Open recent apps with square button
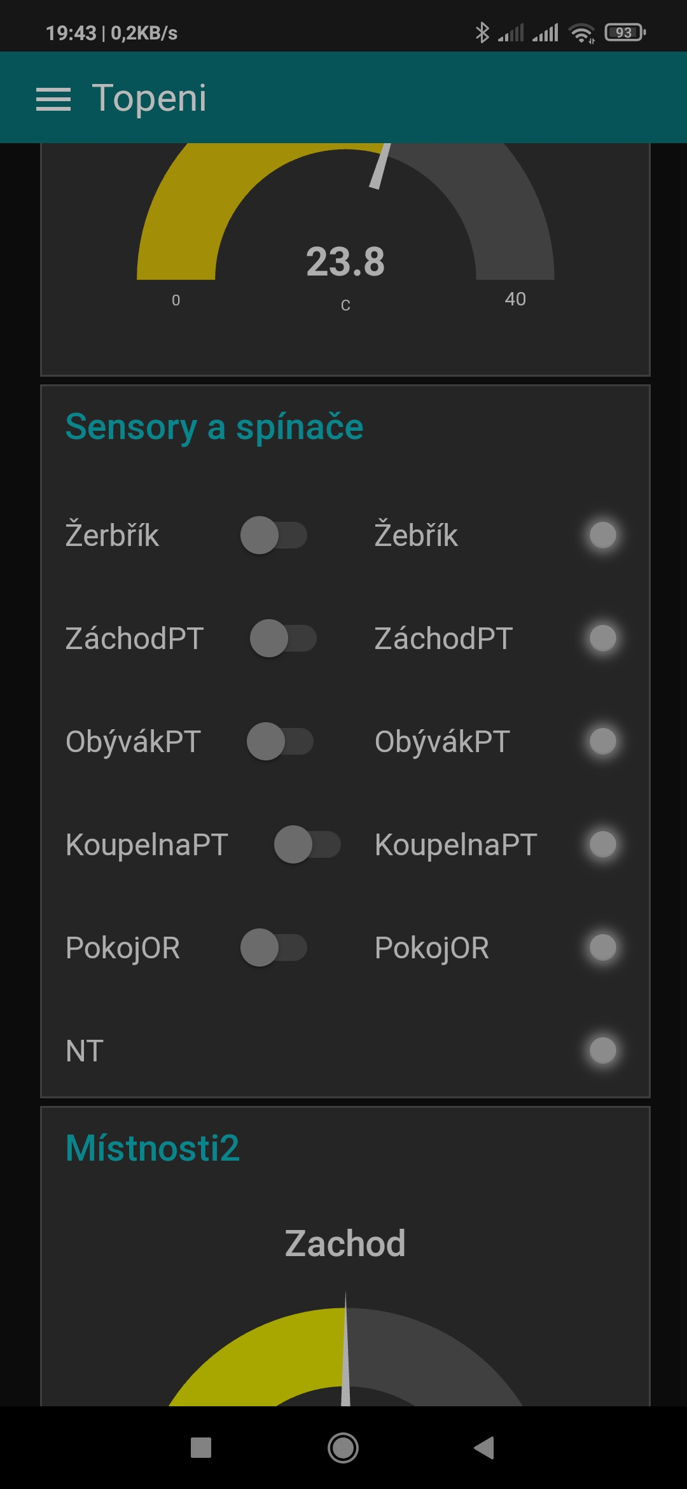 (201, 1448)
